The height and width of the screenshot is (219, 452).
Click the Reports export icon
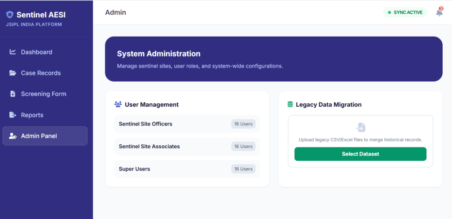[13, 115]
